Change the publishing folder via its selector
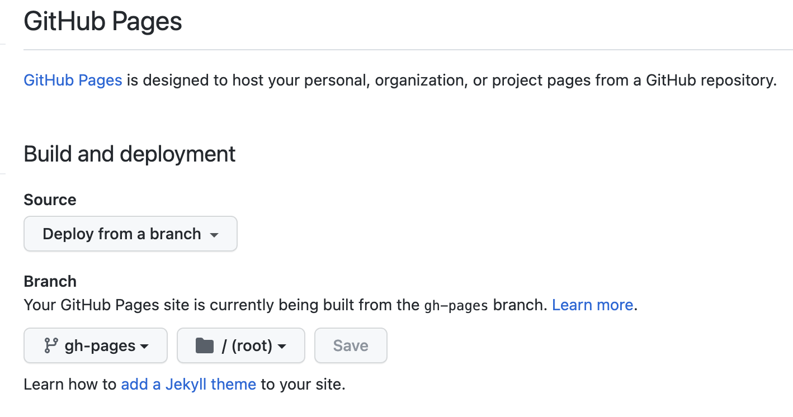The width and height of the screenshot is (793, 417). click(x=240, y=345)
